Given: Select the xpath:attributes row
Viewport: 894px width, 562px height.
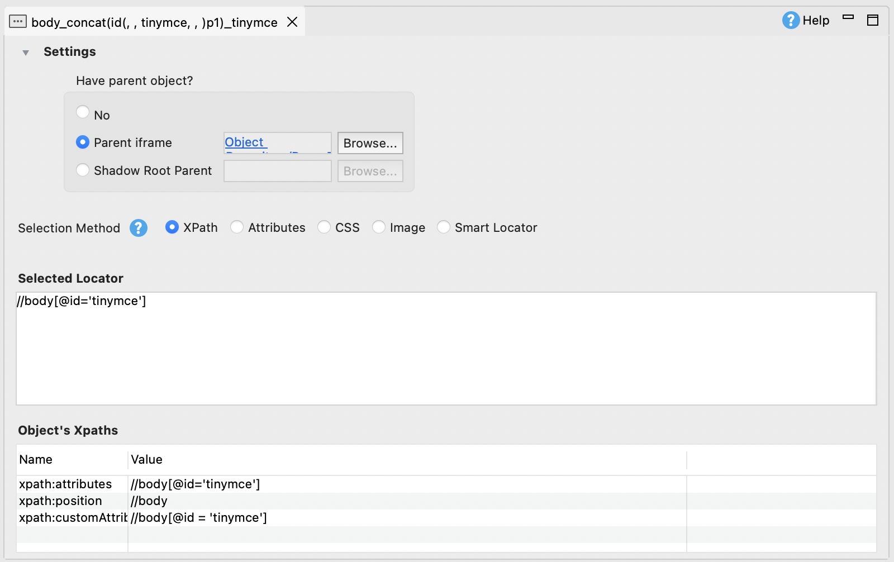Looking at the screenshot, I should 196,484.
